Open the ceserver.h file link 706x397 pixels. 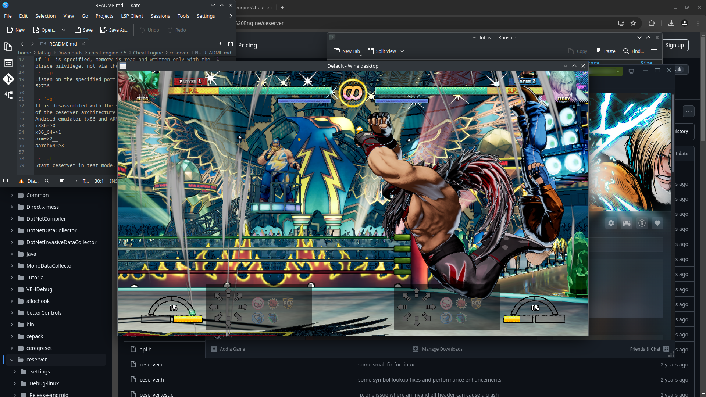point(152,380)
